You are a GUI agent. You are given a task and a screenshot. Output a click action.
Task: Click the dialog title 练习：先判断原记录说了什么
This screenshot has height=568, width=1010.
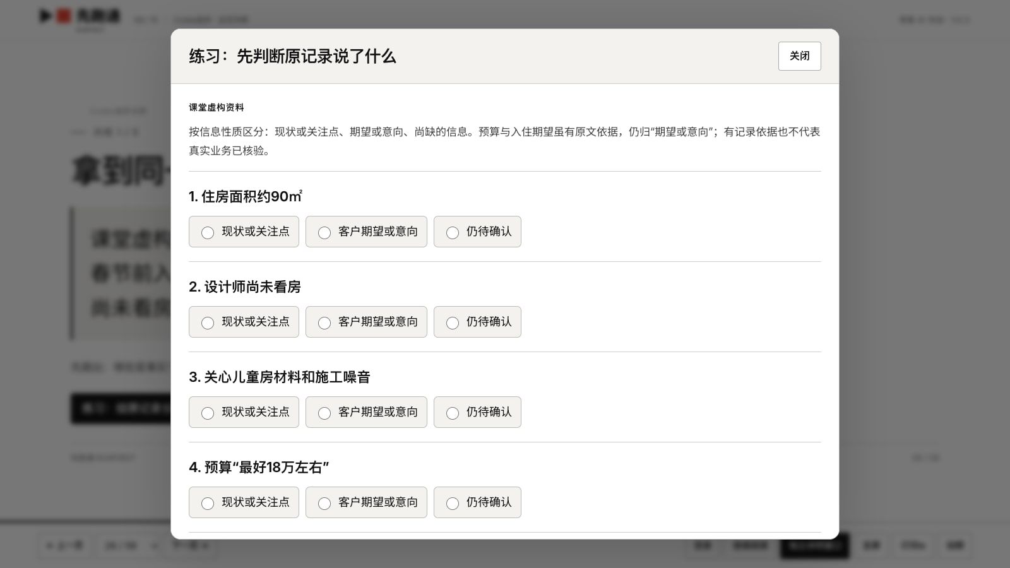point(292,56)
